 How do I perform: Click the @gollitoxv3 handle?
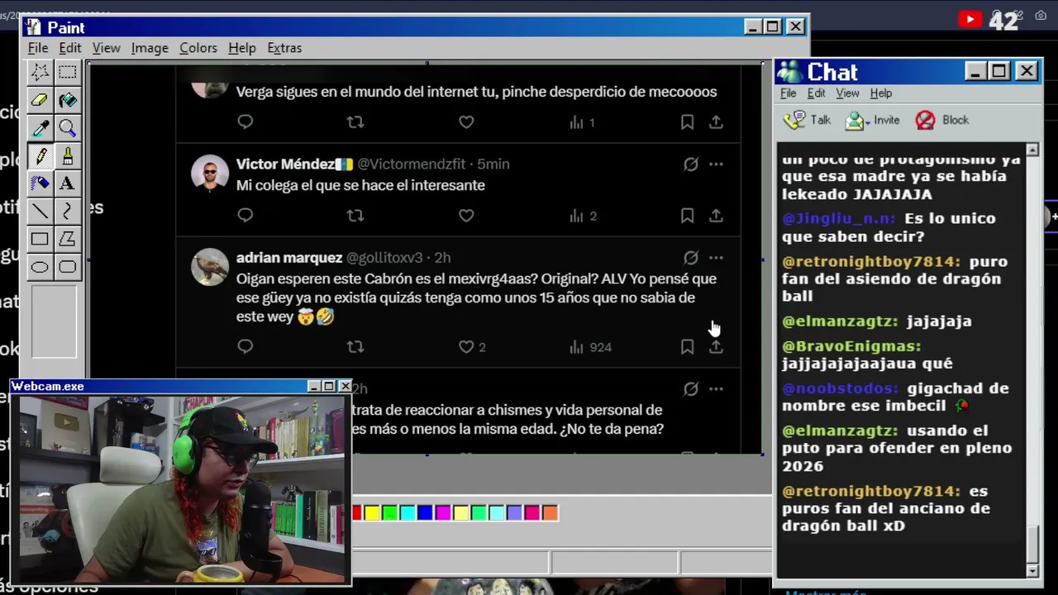(384, 258)
